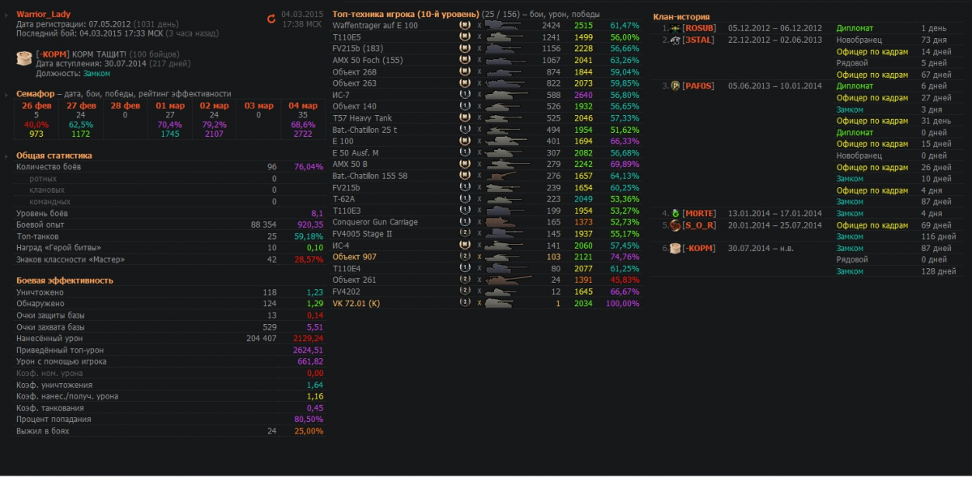Click the FV4202 tank name

pyautogui.click(x=347, y=291)
